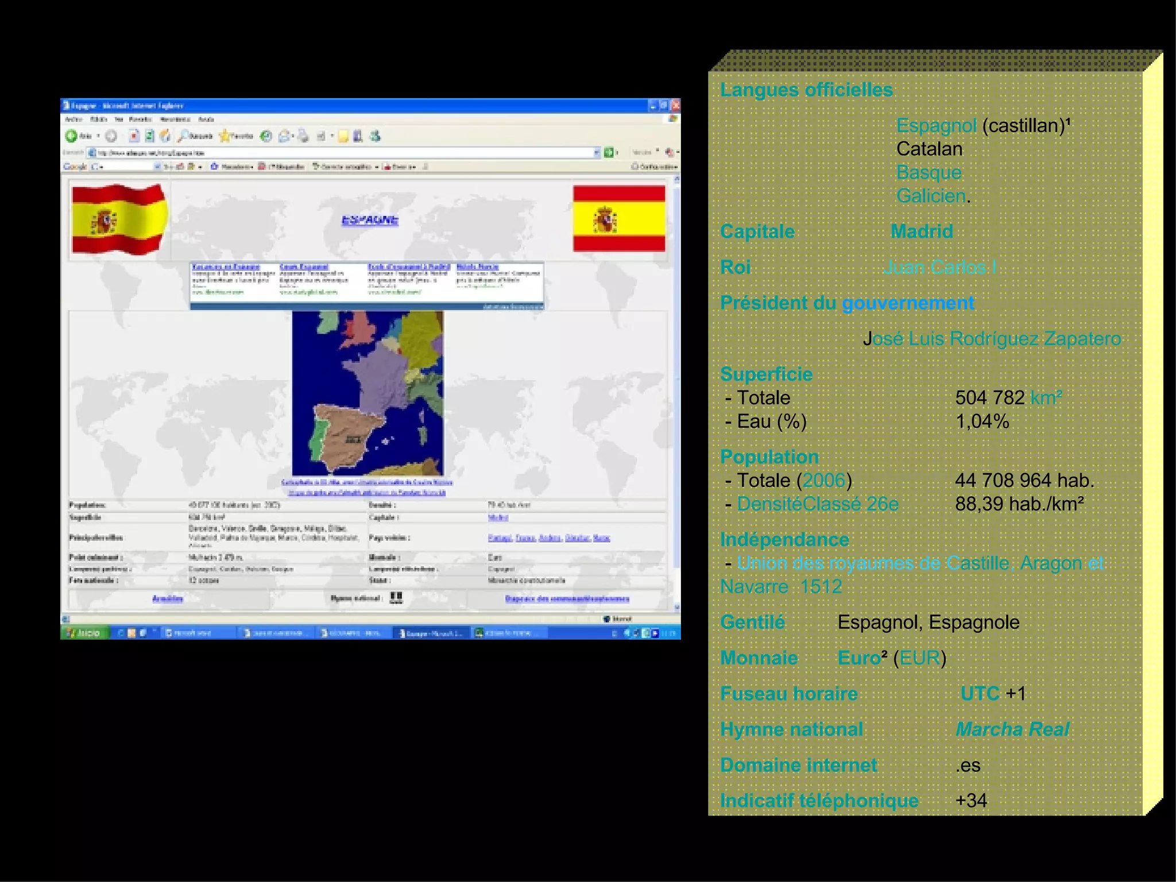The height and width of the screenshot is (882, 1176).
Task: Click the ESPAGNE title link
Action: (370, 220)
